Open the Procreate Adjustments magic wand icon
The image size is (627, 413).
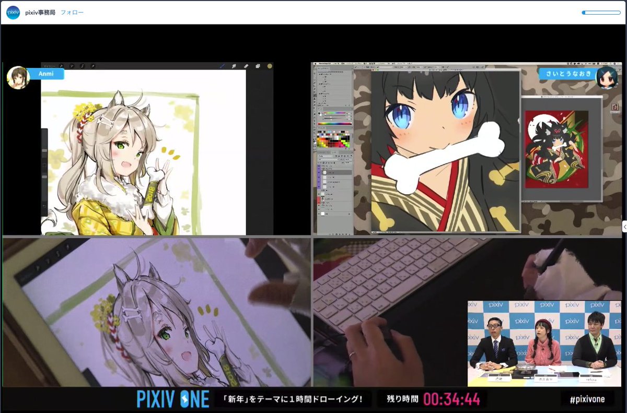pos(72,66)
